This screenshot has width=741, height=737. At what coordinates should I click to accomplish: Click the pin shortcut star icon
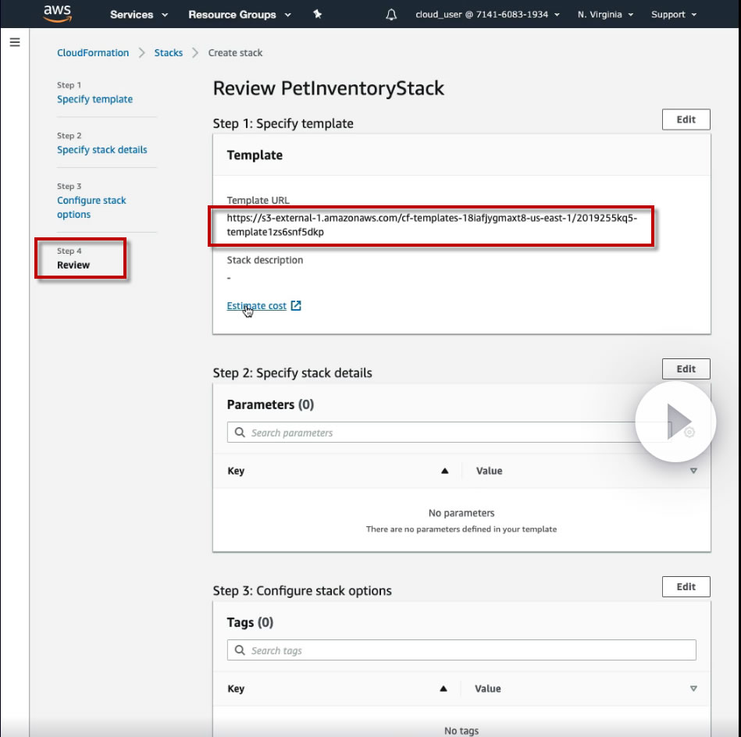[318, 14]
